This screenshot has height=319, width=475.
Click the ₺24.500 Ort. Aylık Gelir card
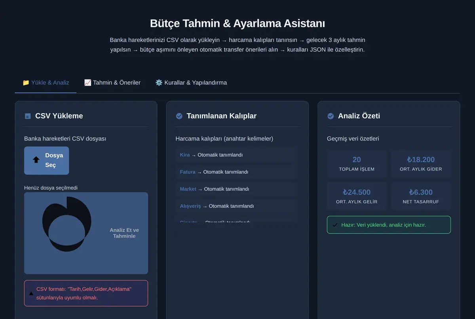point(357,196)
